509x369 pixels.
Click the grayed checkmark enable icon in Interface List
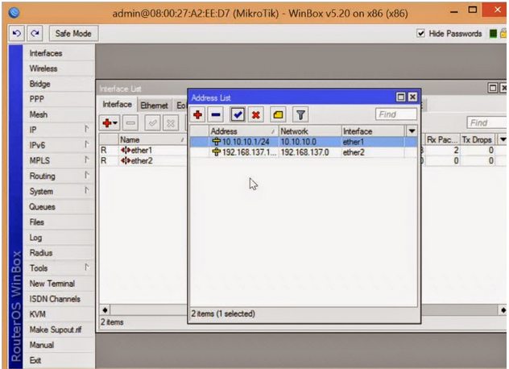pos(152,123)
